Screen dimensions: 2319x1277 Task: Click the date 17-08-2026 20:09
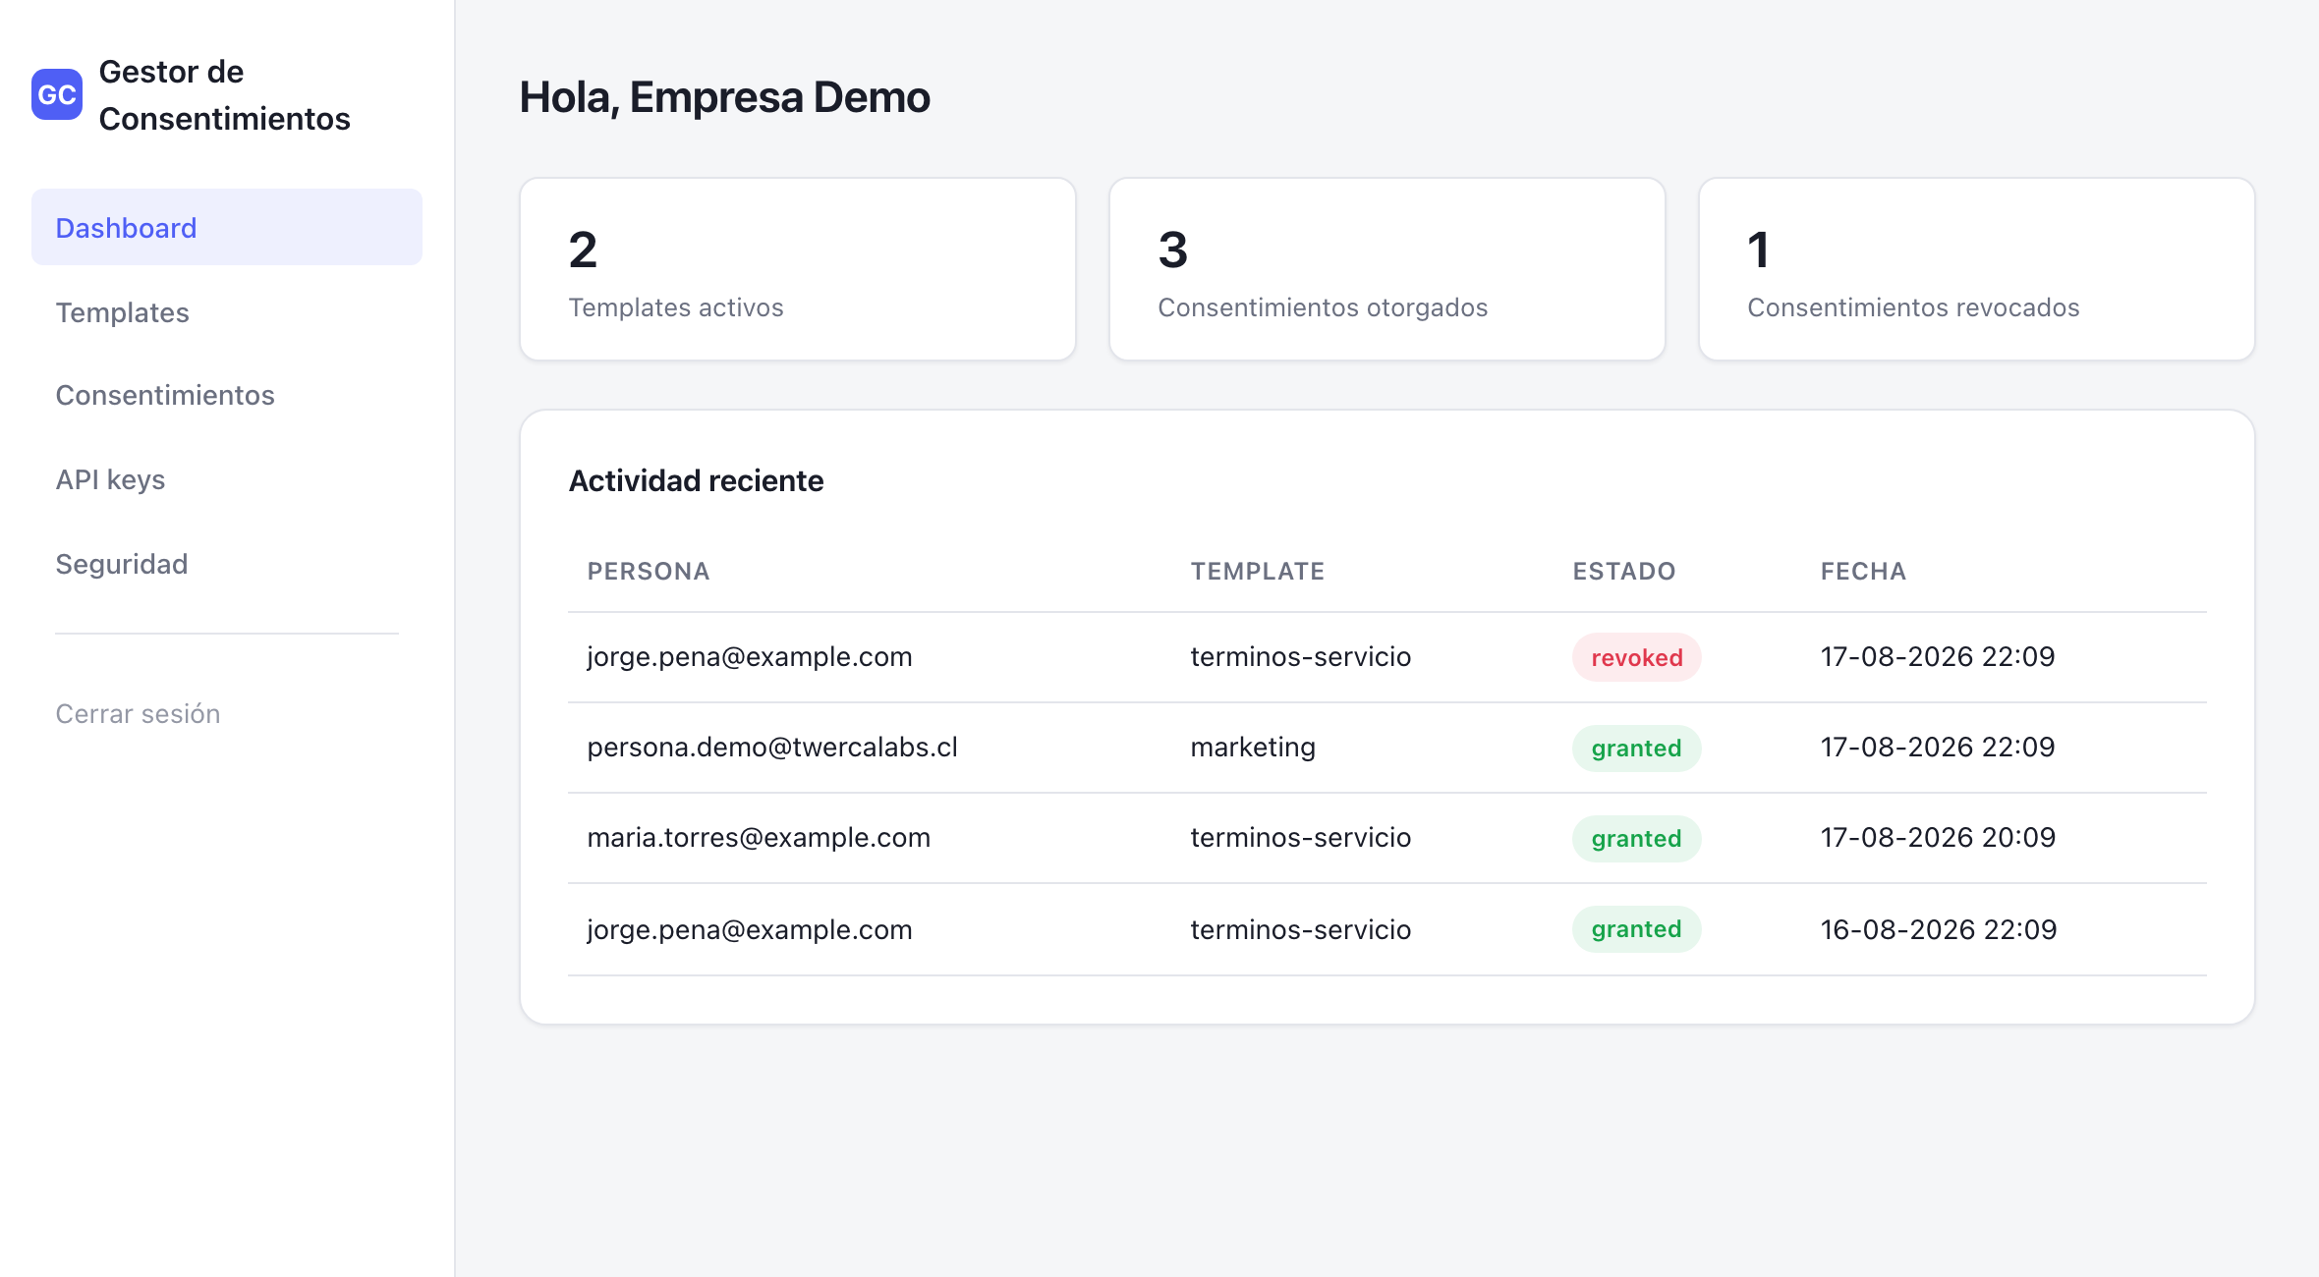1938,837
